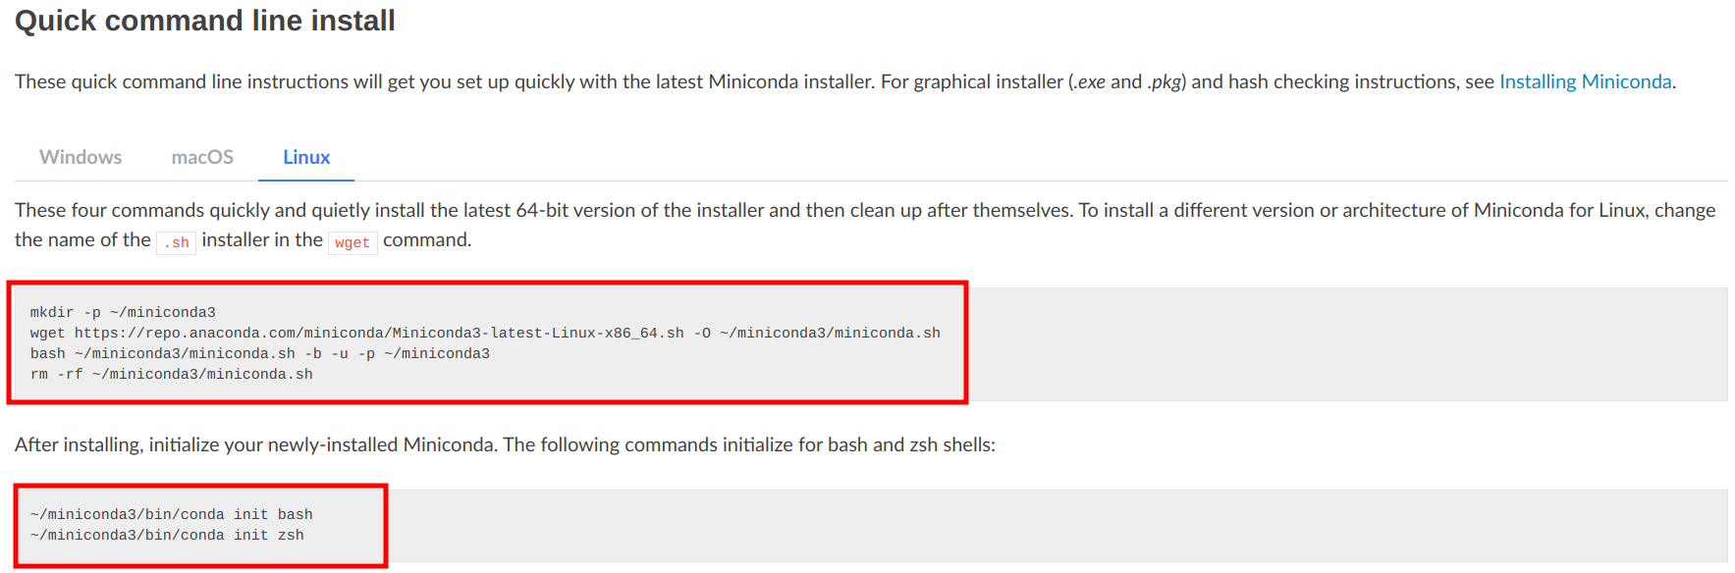The height and width of the screenshot is (573, 1735).
Task: Click empty gray area of the install code block
Action: pos(1345,344)
